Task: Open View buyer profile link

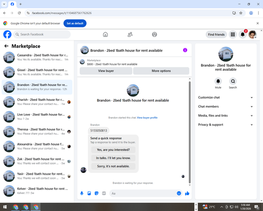Action: point(147,118)
